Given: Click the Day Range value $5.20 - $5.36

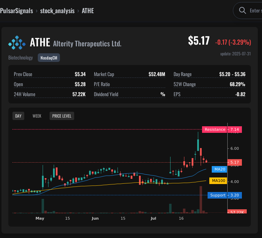Looking at the screenshot, I should coord(232,74).
